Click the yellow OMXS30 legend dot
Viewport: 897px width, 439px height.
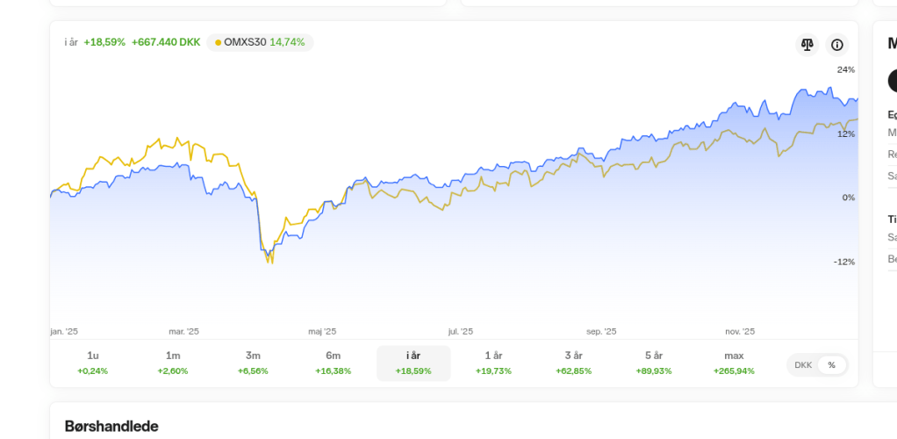pyautogui.click(x=219, y=42)
